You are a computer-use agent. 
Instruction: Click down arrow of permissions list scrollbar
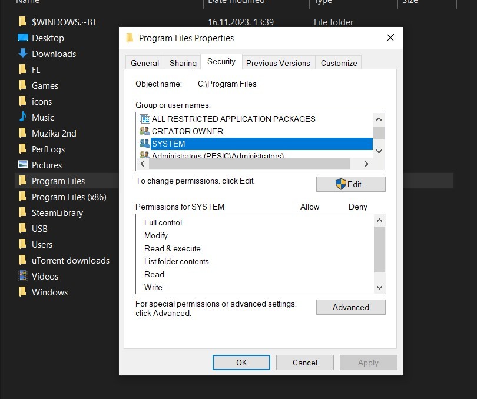pyautogui.click(x=379, y=287)
